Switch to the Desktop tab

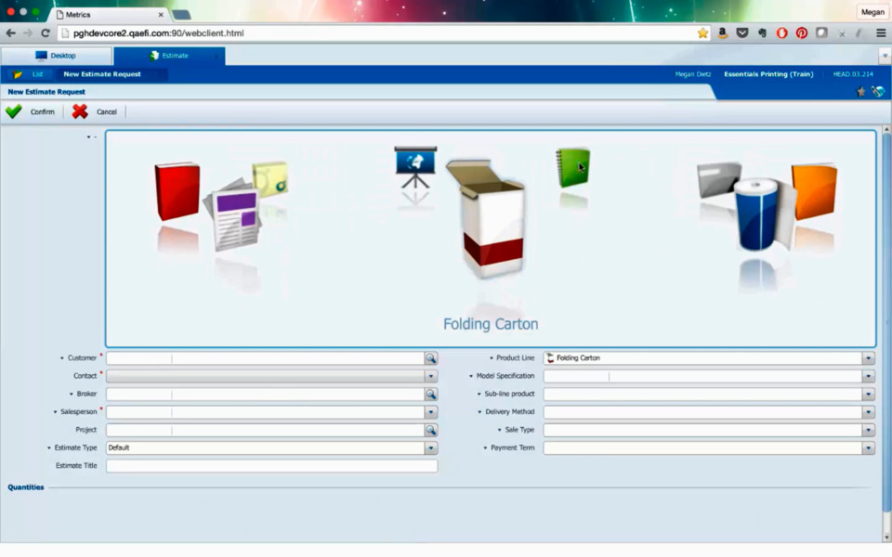point(56,56)
